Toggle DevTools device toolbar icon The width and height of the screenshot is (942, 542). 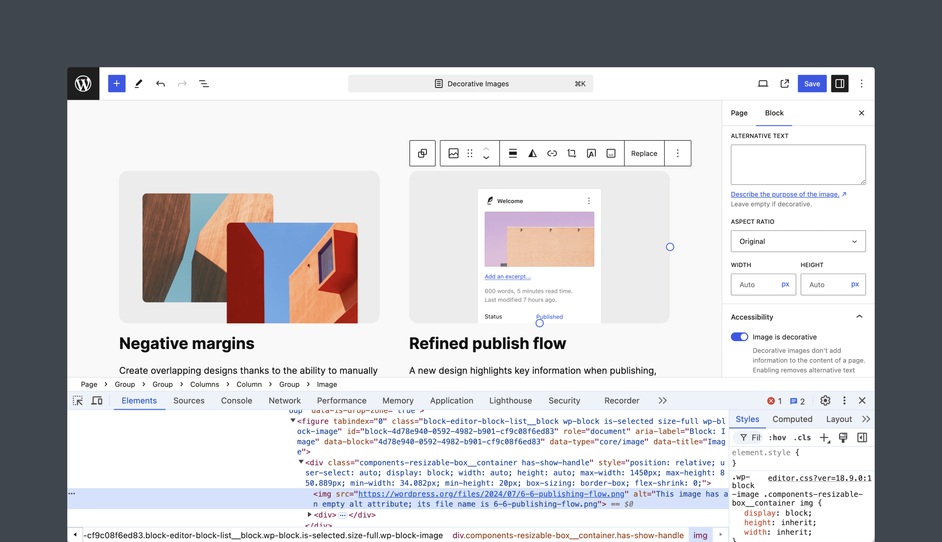point(97,400)
